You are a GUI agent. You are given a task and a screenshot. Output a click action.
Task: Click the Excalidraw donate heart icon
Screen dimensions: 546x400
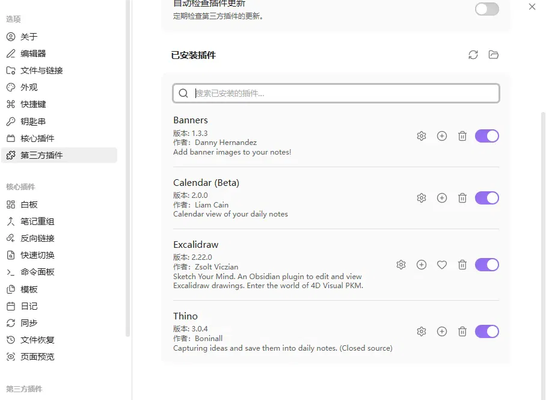pos(442,265)
